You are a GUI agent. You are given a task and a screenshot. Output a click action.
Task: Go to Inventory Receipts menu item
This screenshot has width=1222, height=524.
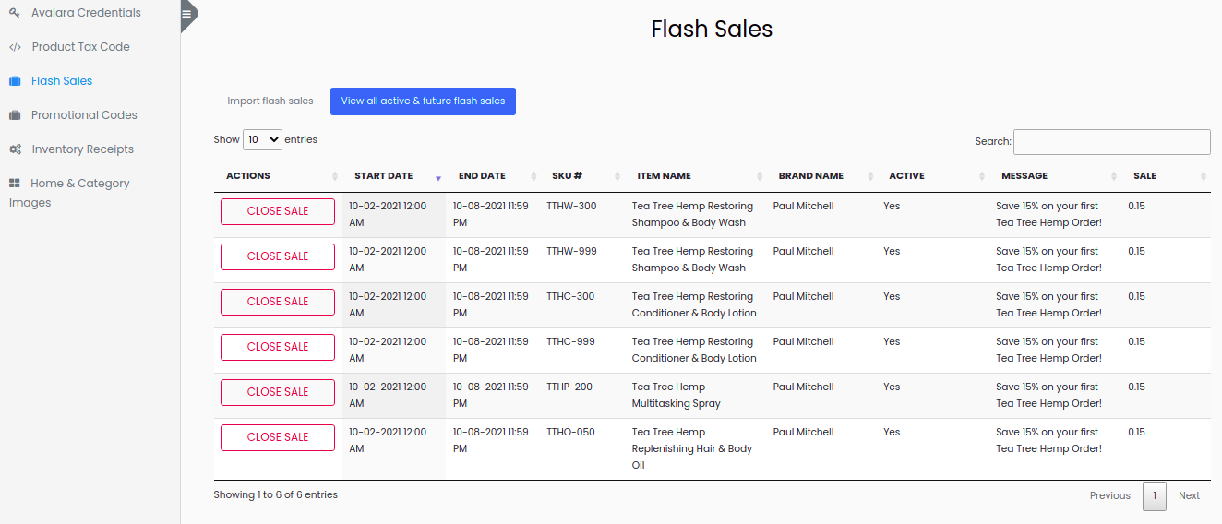82,149
